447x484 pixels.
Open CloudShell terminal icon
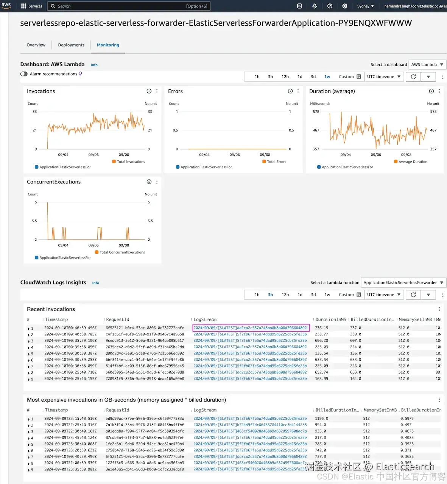(x=299, y=6)
